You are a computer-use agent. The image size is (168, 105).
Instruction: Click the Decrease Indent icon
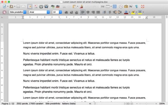tap(115, 12)
